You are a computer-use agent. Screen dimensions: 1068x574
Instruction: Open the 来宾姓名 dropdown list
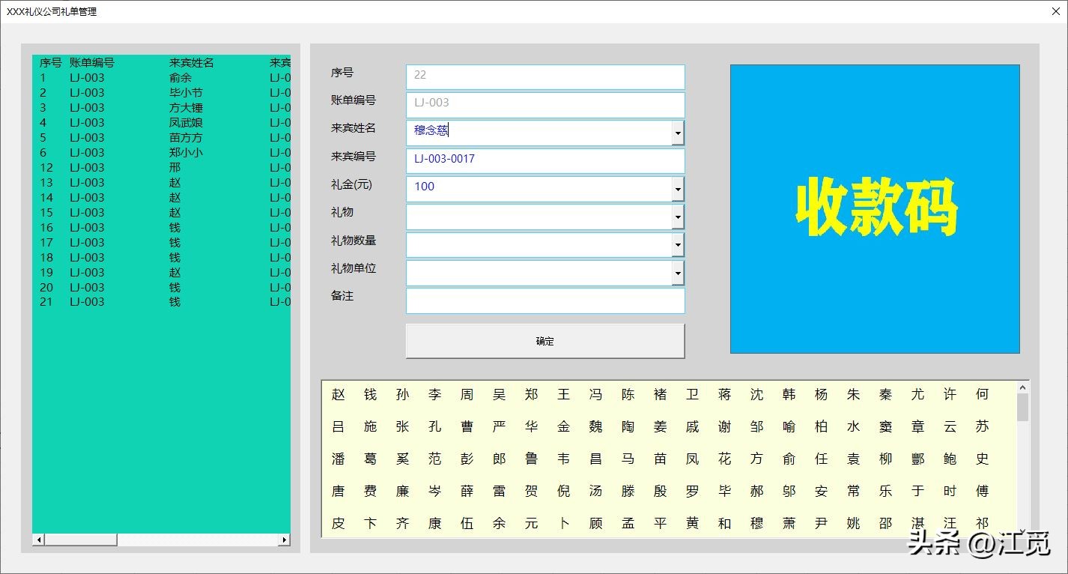coord(679,133)
